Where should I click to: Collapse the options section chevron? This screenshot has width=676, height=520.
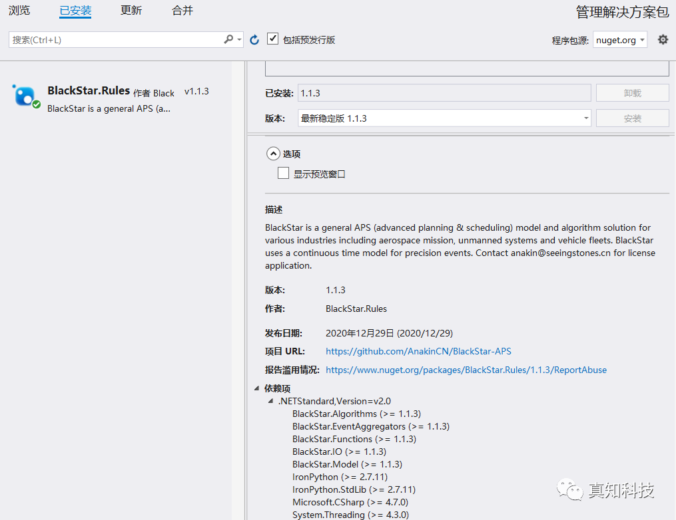point(273,154)
